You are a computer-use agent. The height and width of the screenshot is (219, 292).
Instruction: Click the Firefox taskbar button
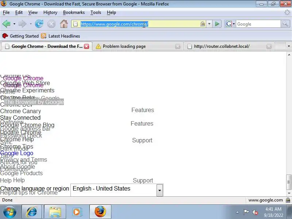coord(100,212)
